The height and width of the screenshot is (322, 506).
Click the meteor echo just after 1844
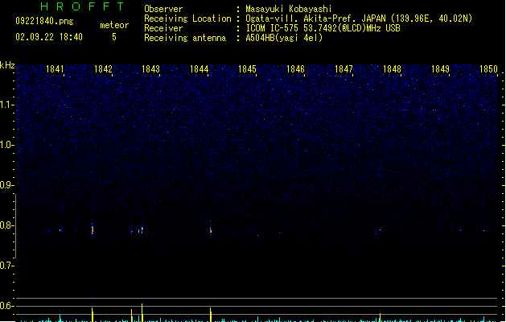pos(211,230)
